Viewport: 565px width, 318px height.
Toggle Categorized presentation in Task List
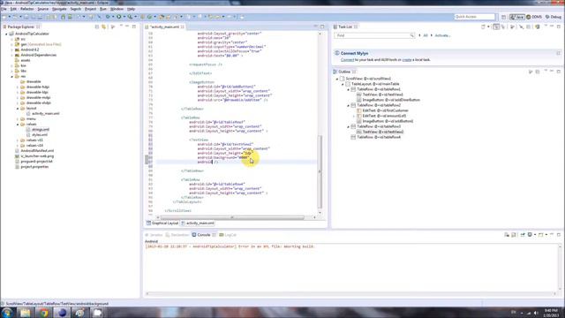coord(496,26)
